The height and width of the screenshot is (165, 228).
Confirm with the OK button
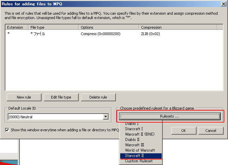point(184,131)
